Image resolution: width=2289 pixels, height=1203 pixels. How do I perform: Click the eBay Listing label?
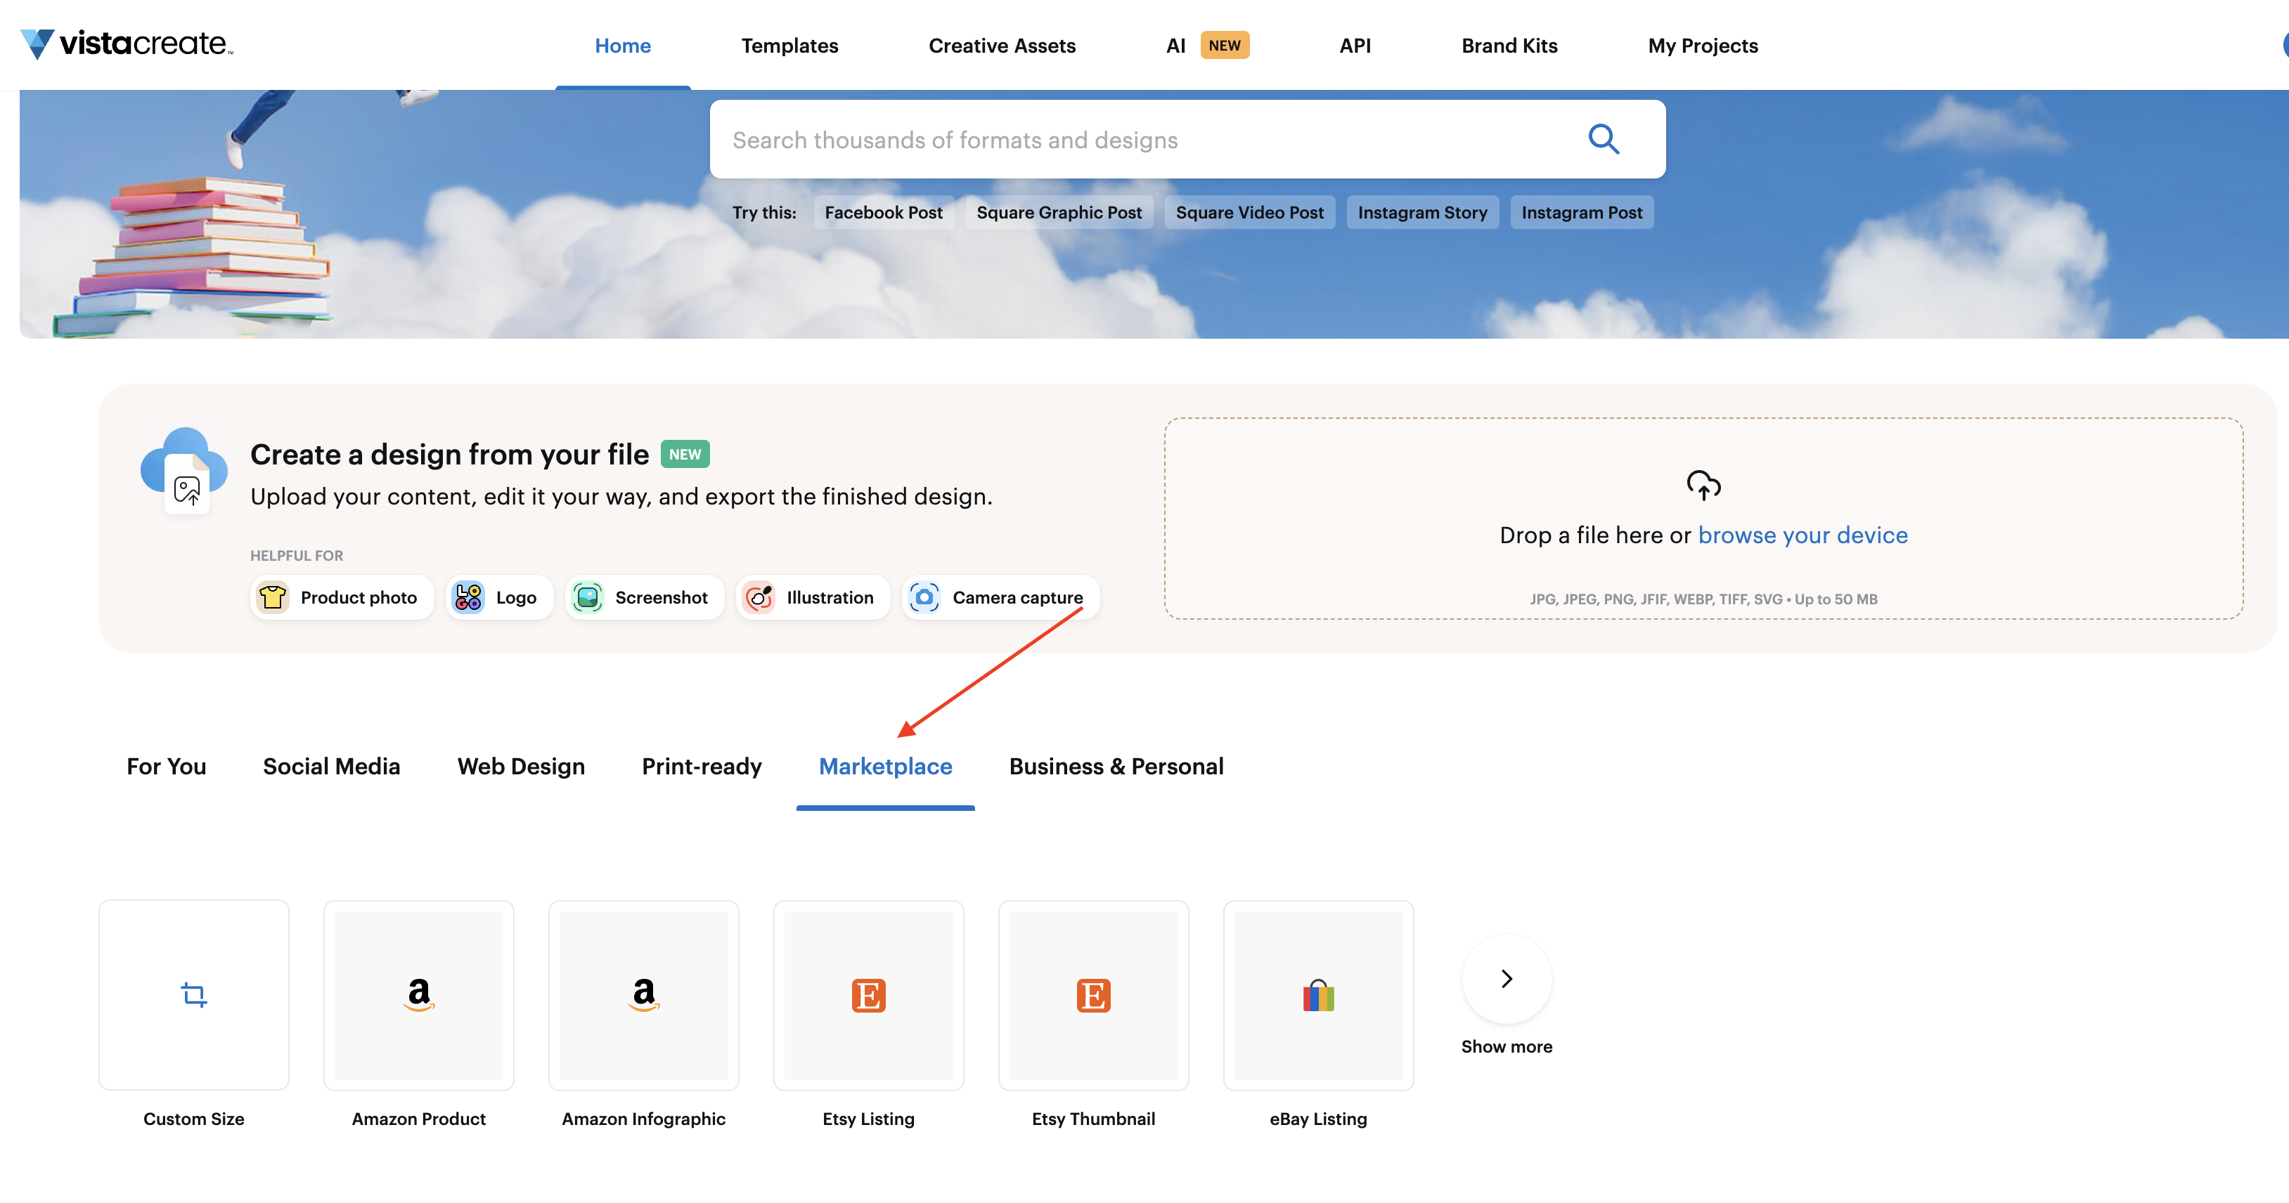[x=1317, y=1119]
